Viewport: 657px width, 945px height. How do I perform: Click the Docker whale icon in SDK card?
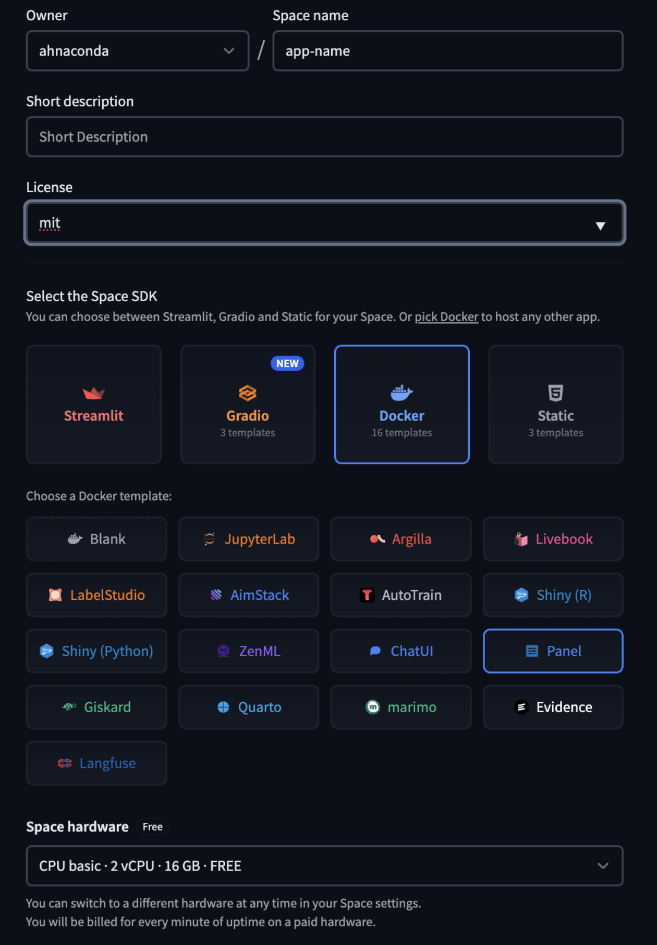pos(401,393)
